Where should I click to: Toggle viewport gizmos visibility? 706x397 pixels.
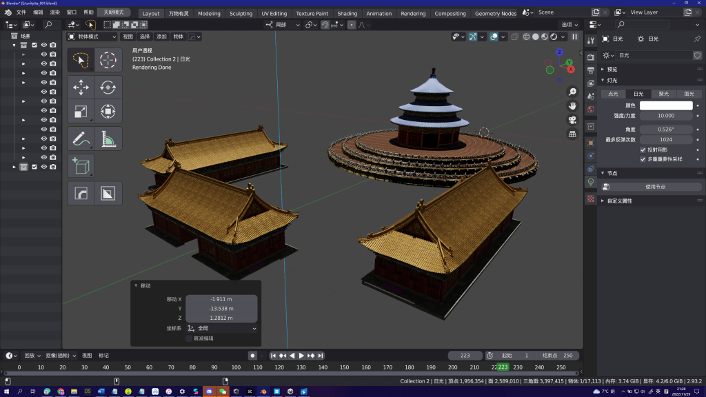473,37
